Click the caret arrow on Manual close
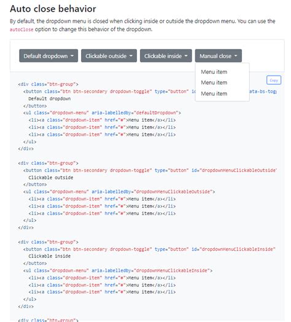Image resolution: width=291 pixels, height=322 pixels. 236,56
